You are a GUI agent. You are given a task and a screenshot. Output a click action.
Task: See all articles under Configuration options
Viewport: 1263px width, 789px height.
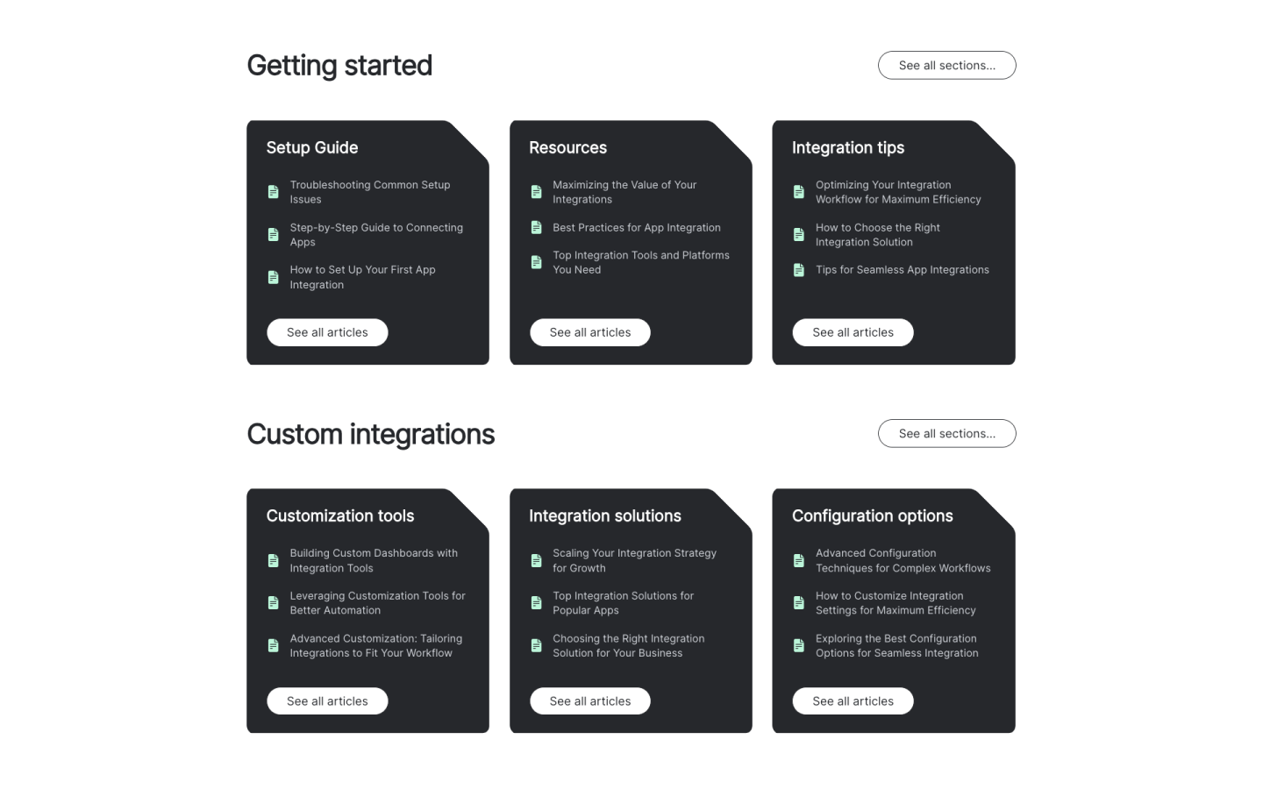click(x=853, y=701)
